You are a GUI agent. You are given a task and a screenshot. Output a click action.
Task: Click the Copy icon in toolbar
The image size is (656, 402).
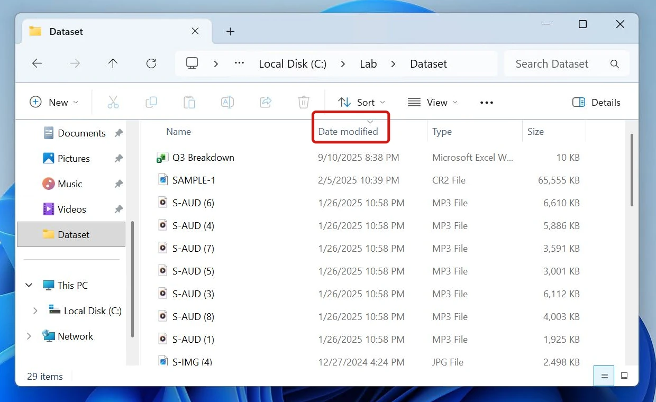[151, 102]
